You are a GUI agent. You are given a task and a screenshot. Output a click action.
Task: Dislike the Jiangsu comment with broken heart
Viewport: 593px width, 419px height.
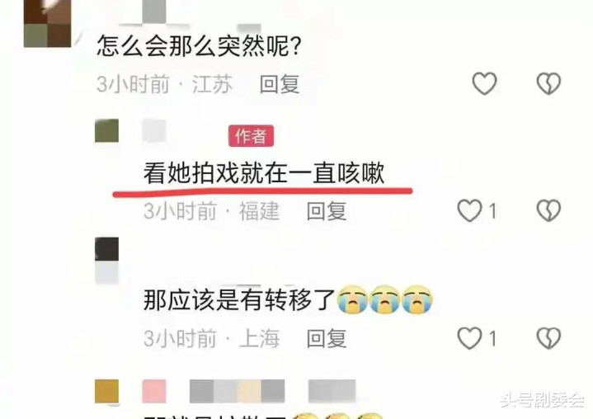pyautogui.click(x=548, y=83)
